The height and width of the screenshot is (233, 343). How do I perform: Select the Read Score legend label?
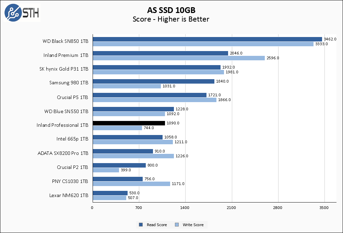tap(157, 225)
